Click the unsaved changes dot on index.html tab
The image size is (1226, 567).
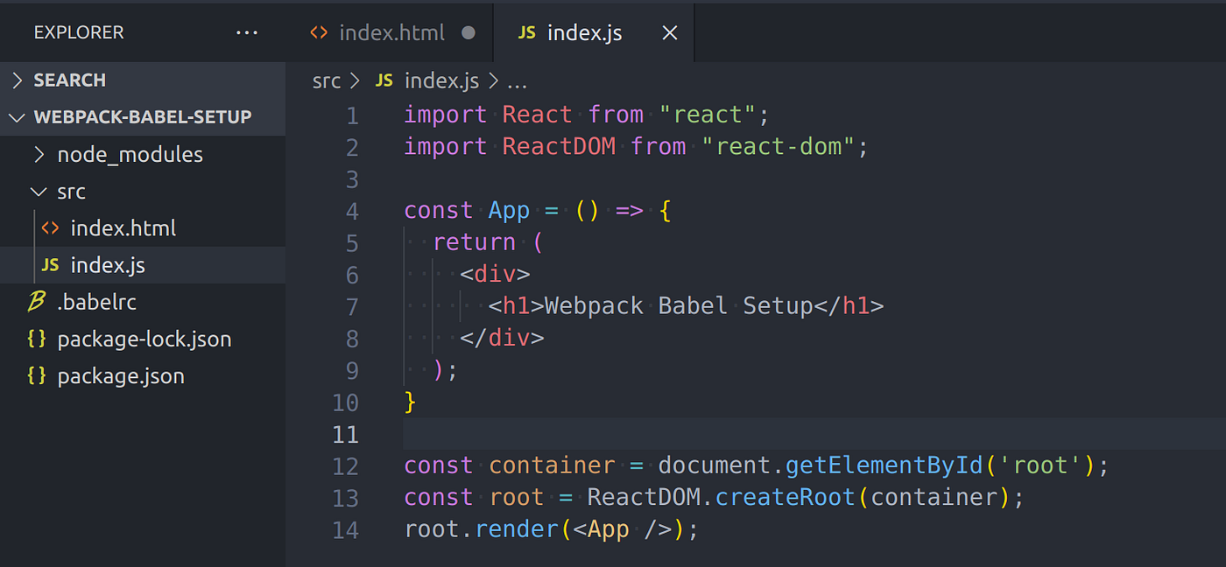pyautogui.click(x=469, y=32)
